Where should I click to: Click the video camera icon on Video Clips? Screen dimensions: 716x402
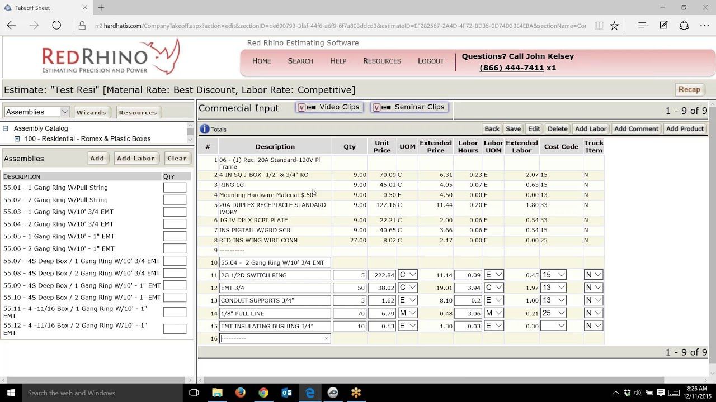click(x=311, y=107)
